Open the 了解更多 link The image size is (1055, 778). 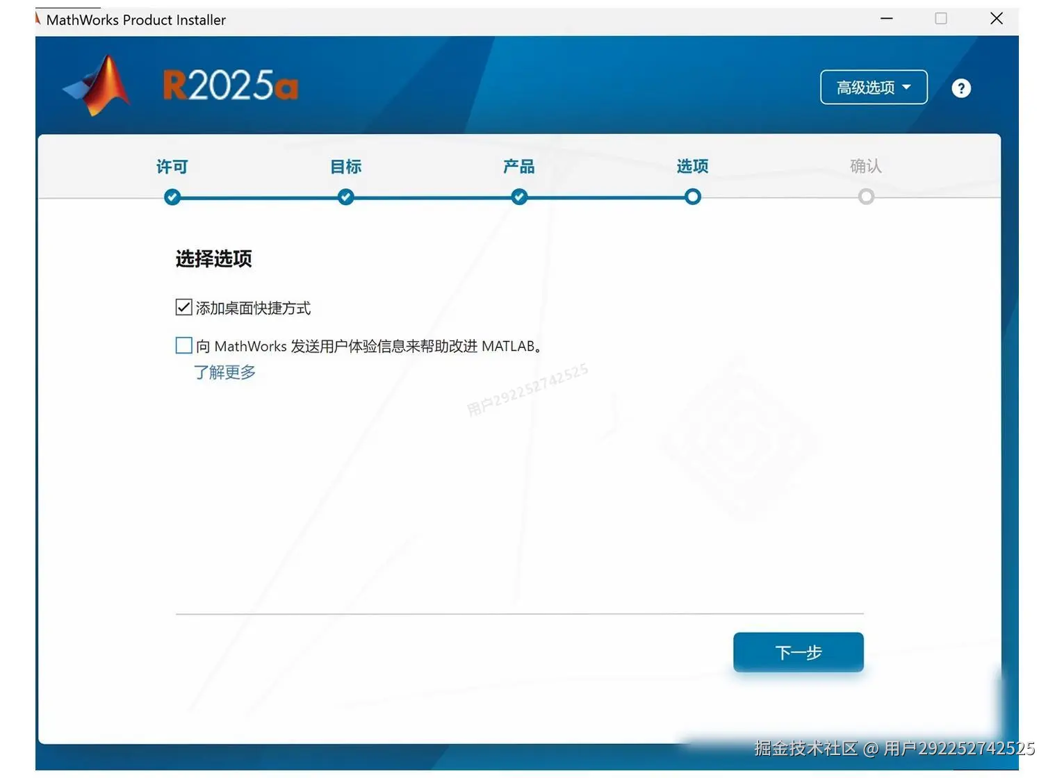click(224, 372)
